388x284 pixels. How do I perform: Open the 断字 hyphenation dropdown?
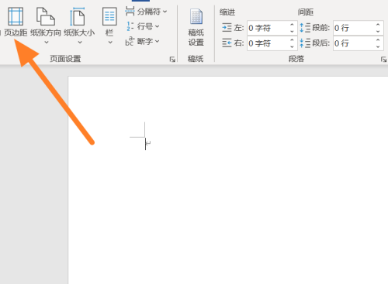[142, 41]
